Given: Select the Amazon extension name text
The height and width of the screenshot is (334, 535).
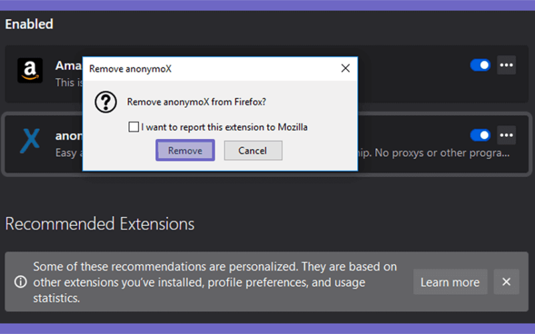Looking at the screenshot, I should pyautogui.click(x=69, y=65).
